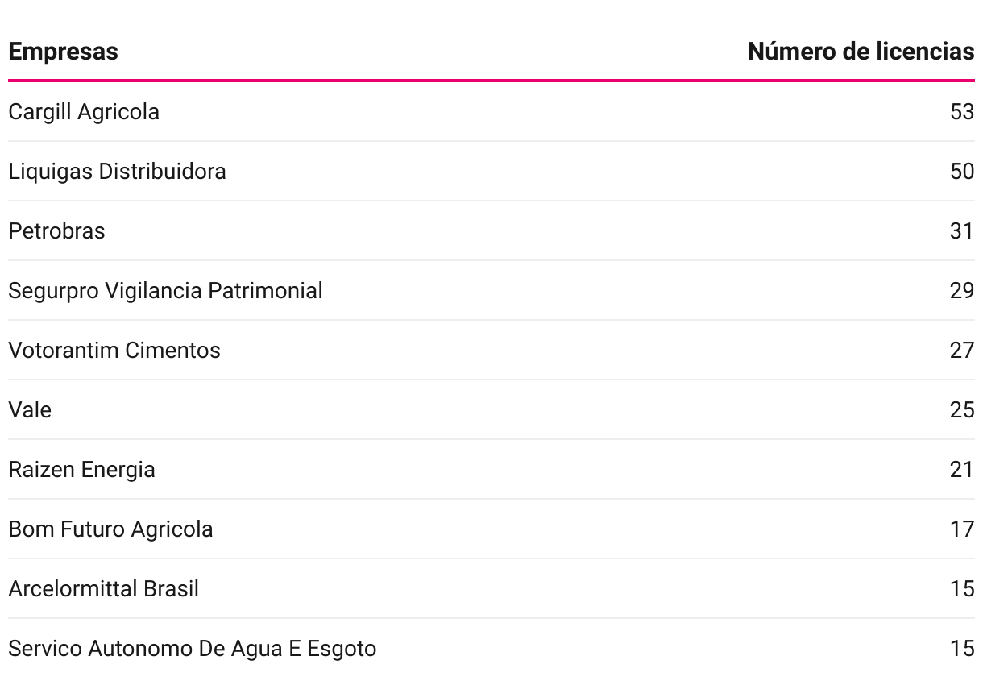983x685 pixels.
Task: Select the Liquigas Distribuidora company name
Action: pyautogui.click(x=117, y=172)
